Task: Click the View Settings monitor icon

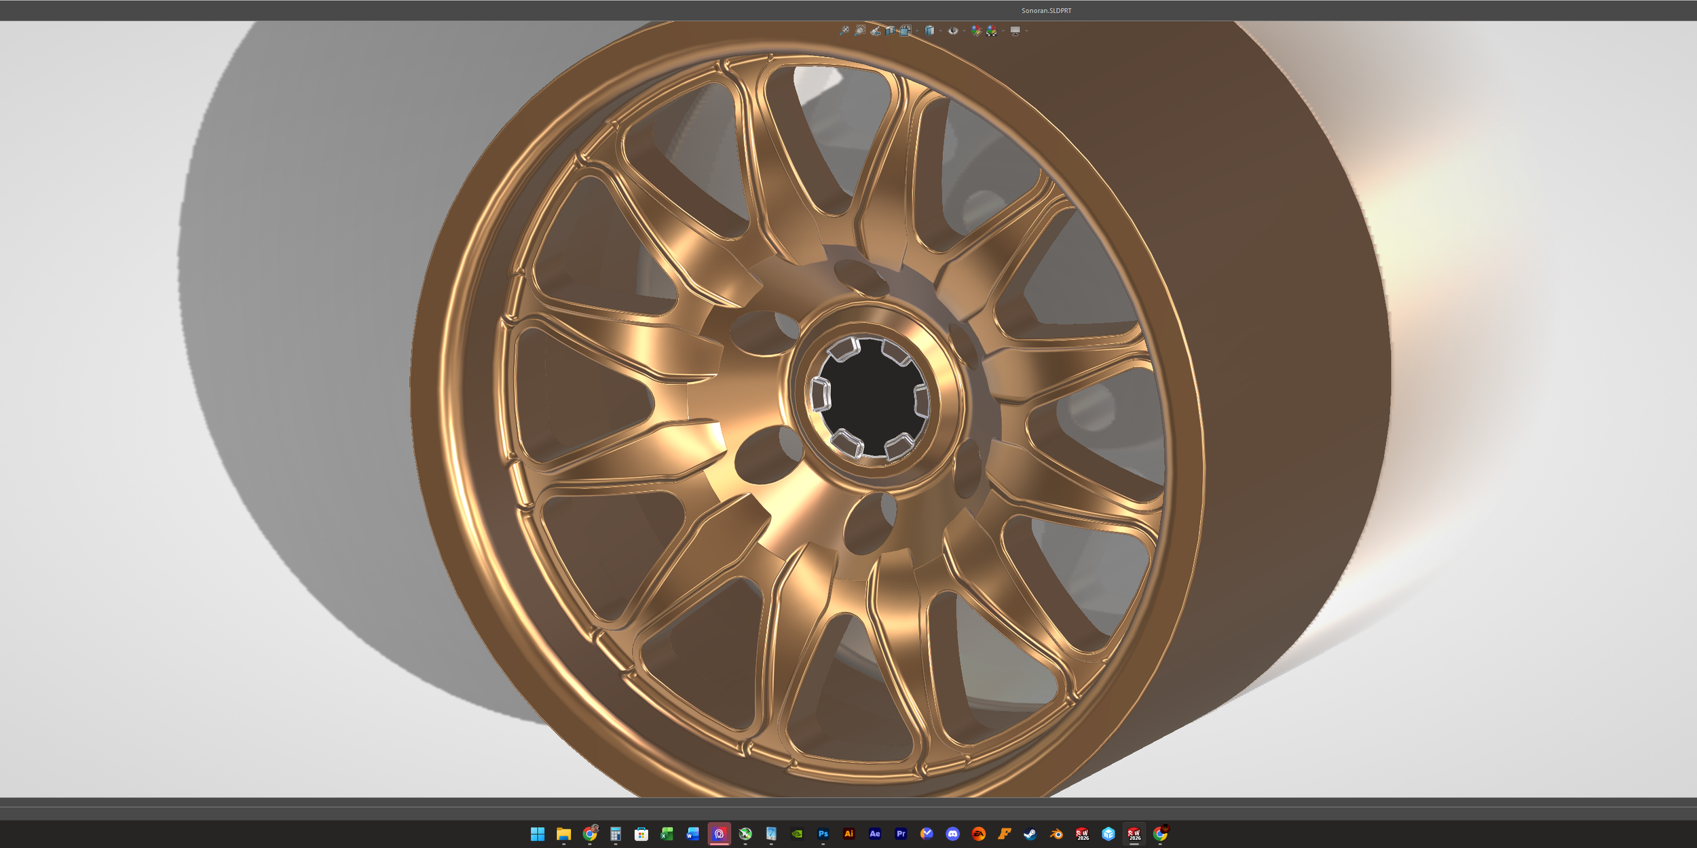Action: pos(1015,31)
